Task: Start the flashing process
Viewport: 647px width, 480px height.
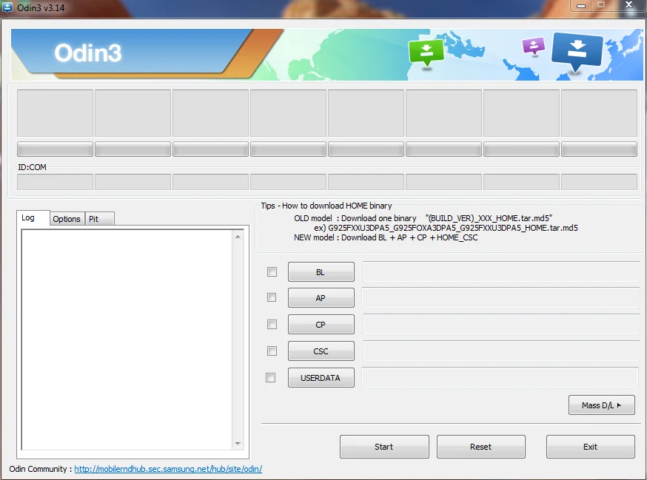Action: (384, 447)
